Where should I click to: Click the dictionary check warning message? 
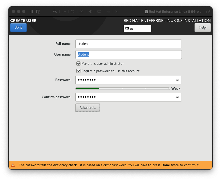pos(109,165)
